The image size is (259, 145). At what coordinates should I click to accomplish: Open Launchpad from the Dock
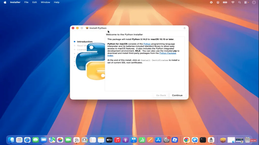[x=19, y=140]
